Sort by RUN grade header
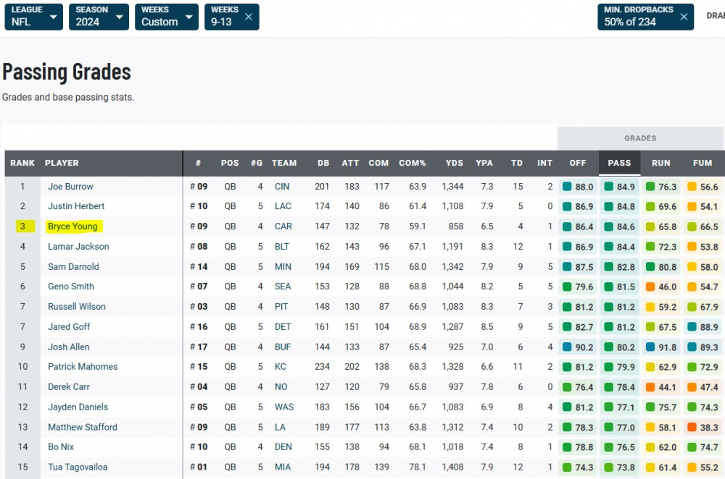Screen dimensions: 725x479 tap(660, 163)
